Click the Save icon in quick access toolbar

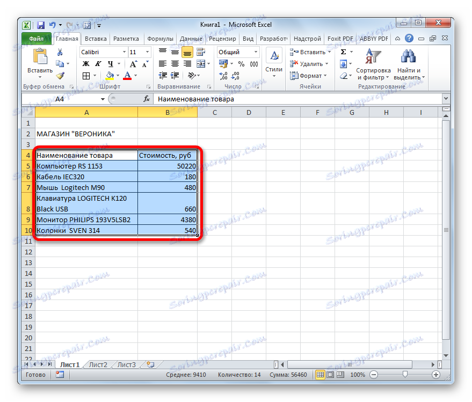41,25
